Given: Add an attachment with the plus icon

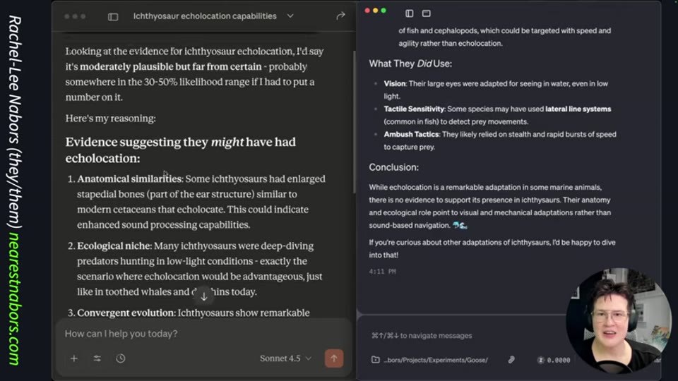Looking at the screenshot, I should click(x=74, y=358).
